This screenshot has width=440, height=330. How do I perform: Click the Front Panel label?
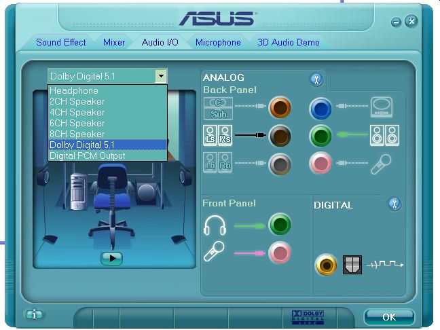point(230,203)
